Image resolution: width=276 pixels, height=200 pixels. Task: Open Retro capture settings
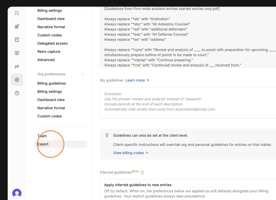[x=49, y=52]
